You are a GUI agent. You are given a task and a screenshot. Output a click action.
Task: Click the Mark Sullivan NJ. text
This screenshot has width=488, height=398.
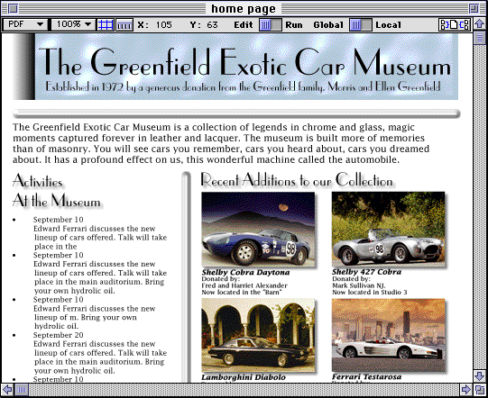(359, 285)
